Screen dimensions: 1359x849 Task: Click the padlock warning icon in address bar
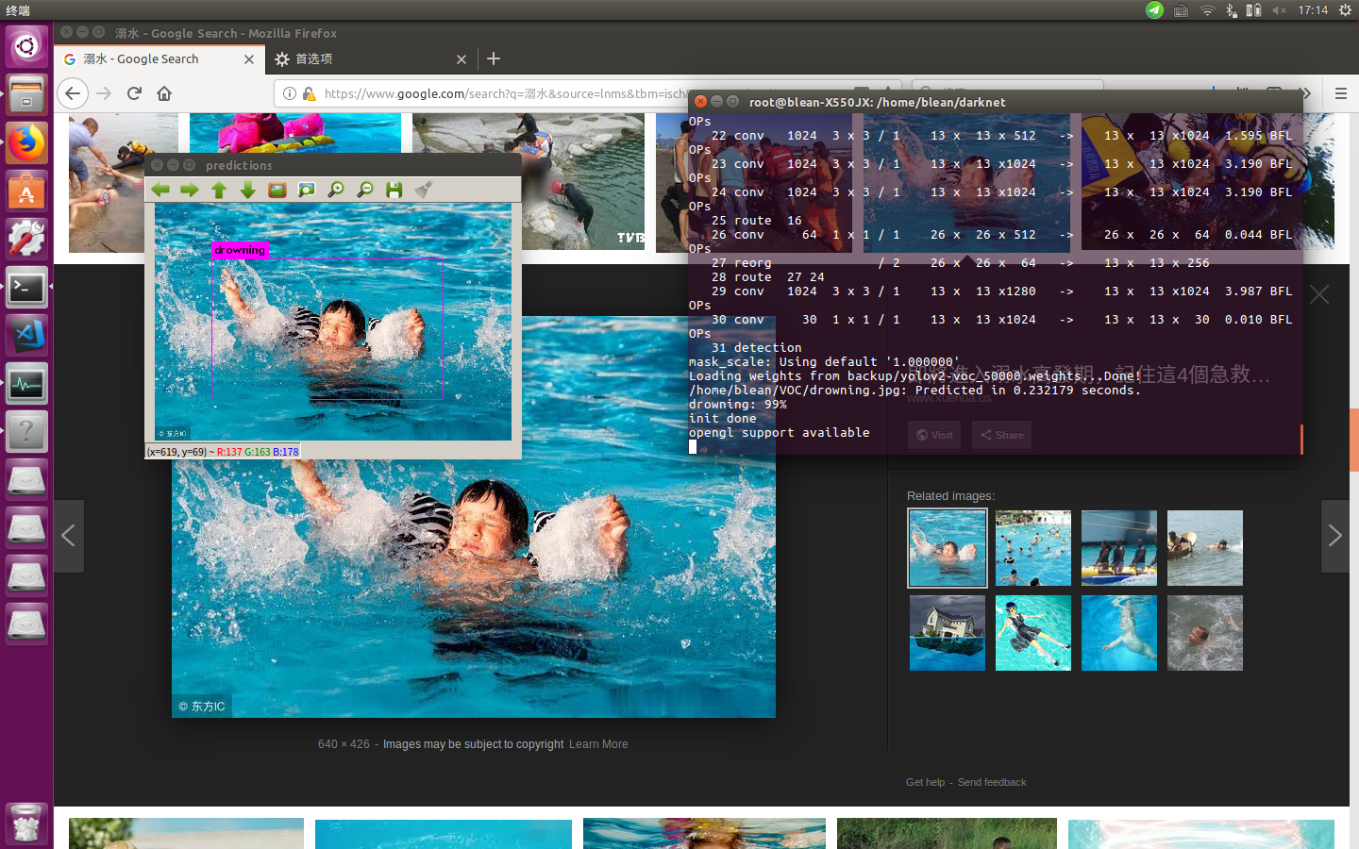[309, 93]
